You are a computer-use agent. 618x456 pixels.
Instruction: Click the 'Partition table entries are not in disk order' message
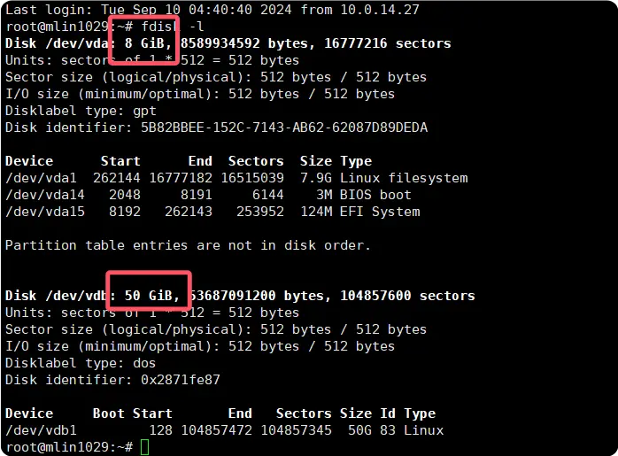pos(188,245)
